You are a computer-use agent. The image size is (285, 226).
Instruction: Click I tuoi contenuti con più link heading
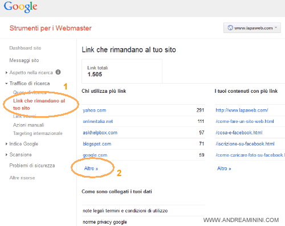pos(246,91)
